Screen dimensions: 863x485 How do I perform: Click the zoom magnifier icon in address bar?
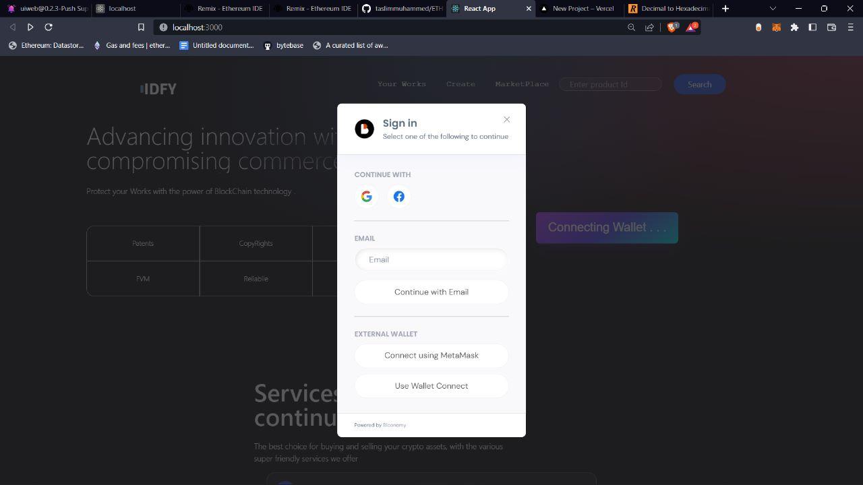(x=631, y=27)
